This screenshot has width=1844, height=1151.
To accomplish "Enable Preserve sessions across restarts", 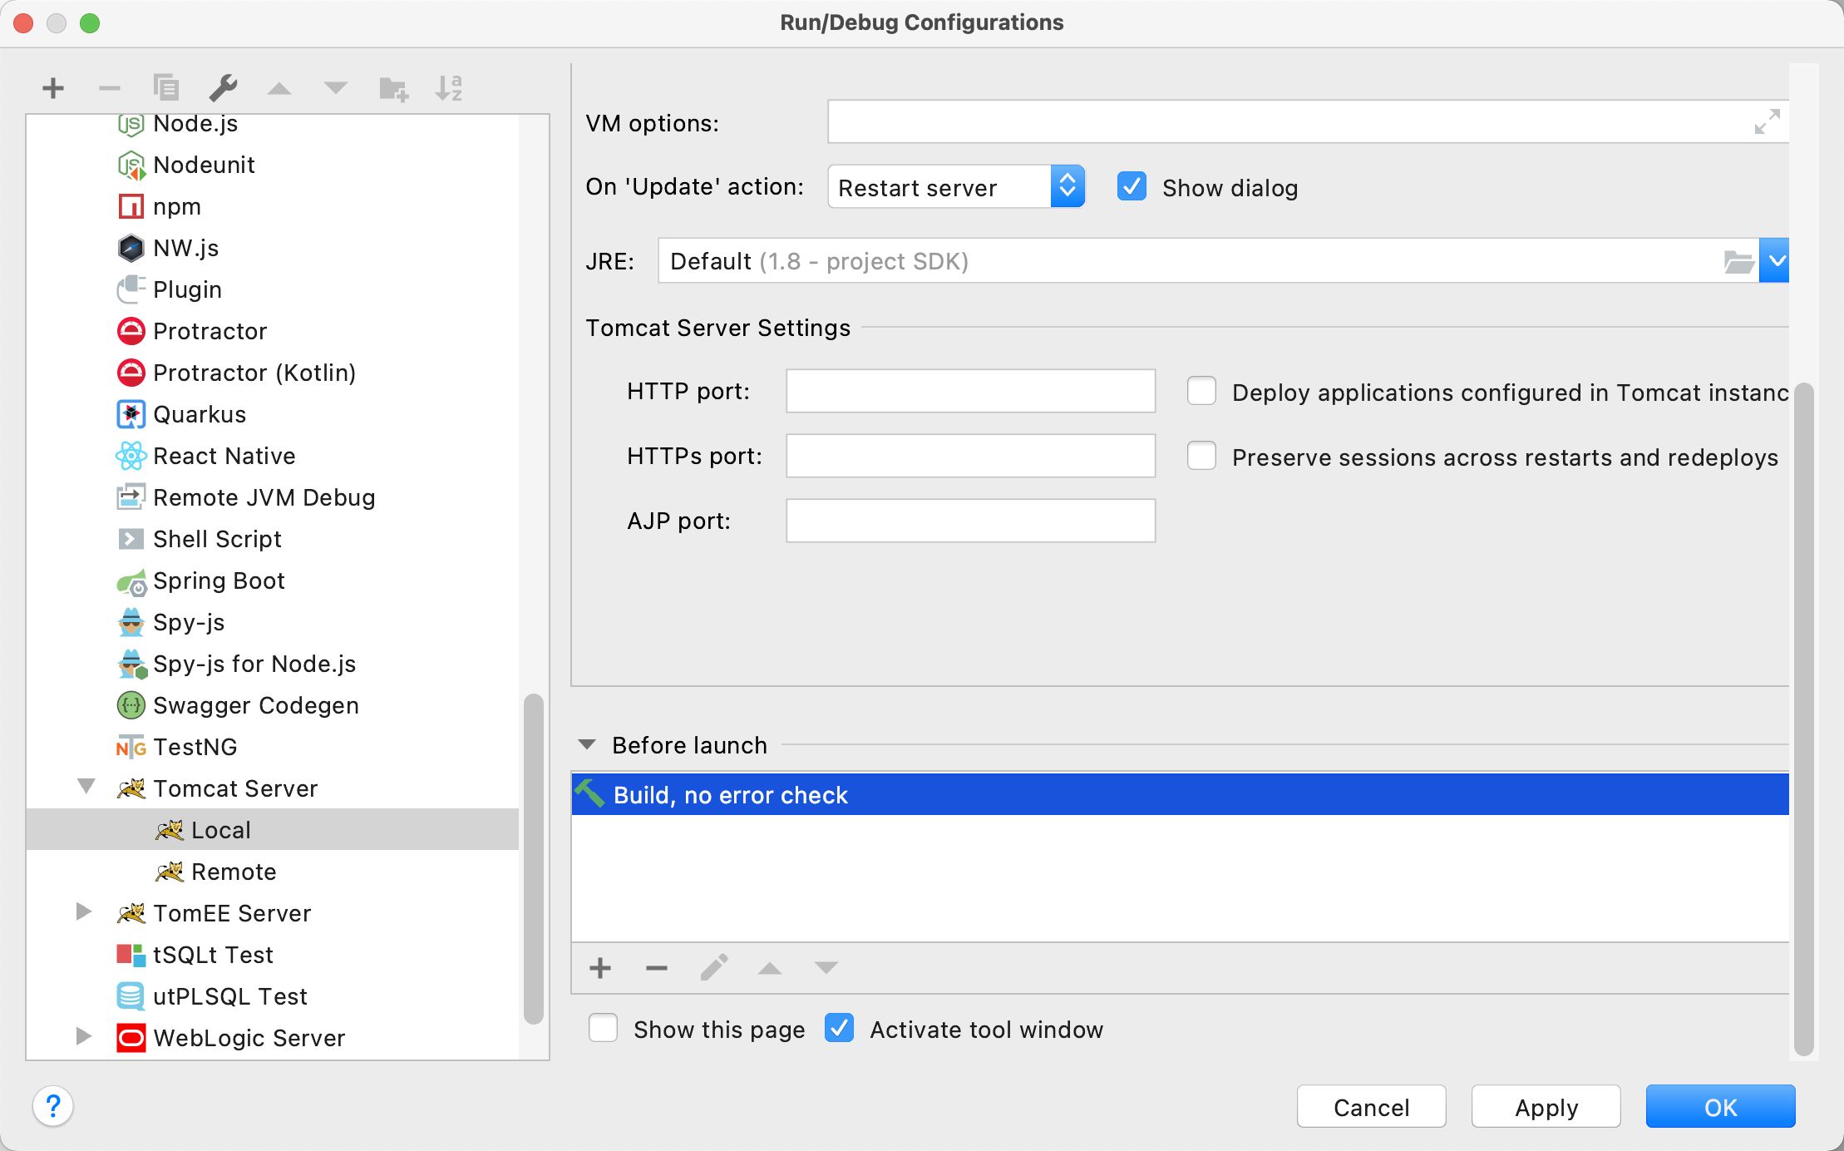I will tap(1201, 457).
